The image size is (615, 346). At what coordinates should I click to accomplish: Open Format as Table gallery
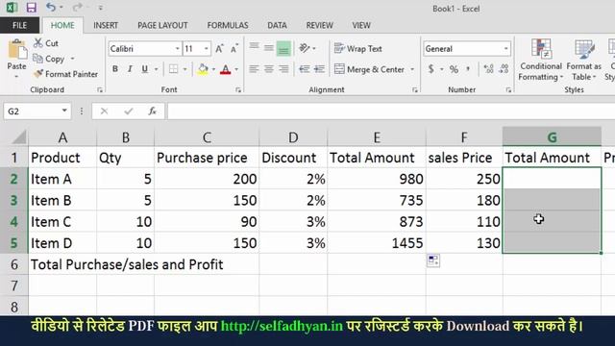coord(583,60)
